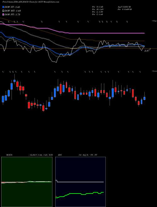The image size is (157, 207).
Task: Click inside the green MACD indicator chart
Action: (x=27, y=182)
